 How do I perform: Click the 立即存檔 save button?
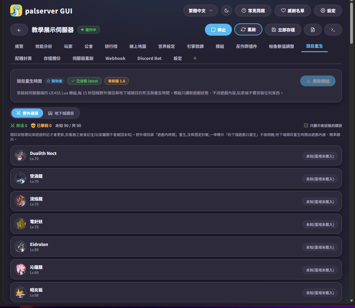[x=283, y=30]
